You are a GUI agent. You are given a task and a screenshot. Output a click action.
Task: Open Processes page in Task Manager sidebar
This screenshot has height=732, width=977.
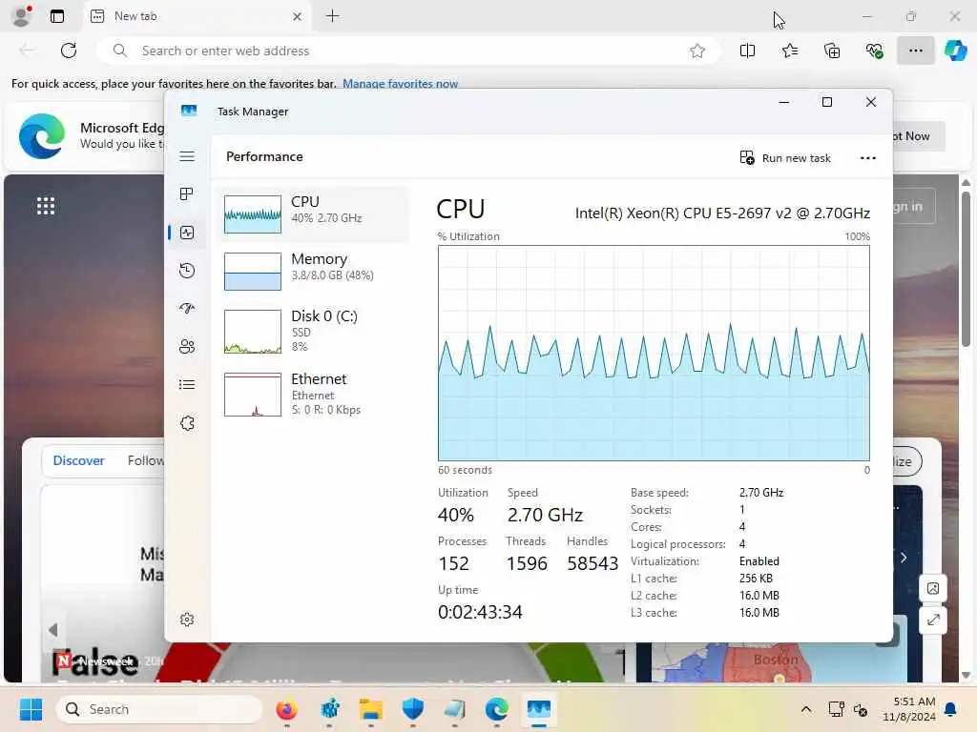[187, 194]
